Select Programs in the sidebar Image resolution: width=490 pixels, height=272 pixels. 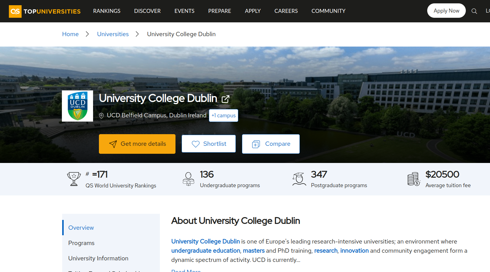pyautogui.click(x=81, y=243)
